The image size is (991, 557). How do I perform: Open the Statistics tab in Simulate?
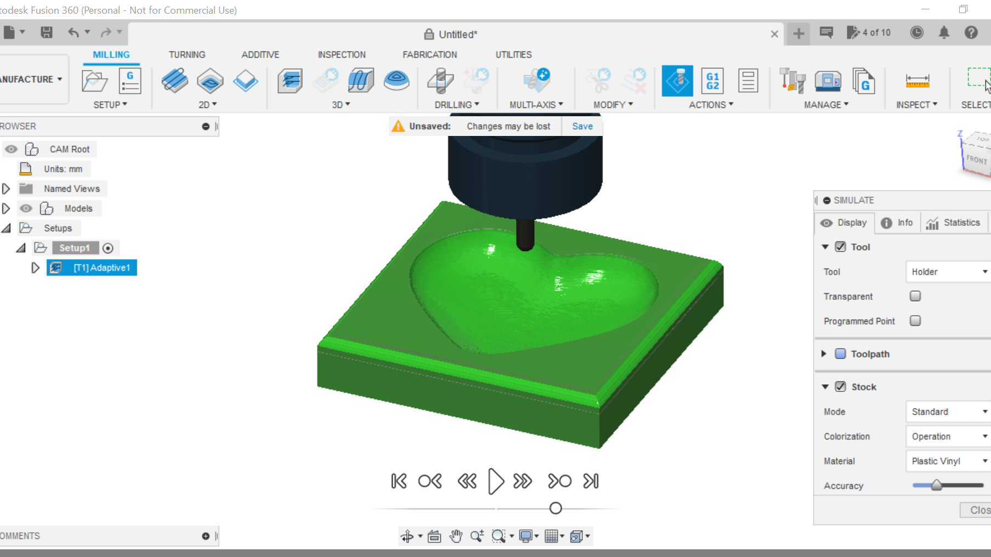[953, 223]
